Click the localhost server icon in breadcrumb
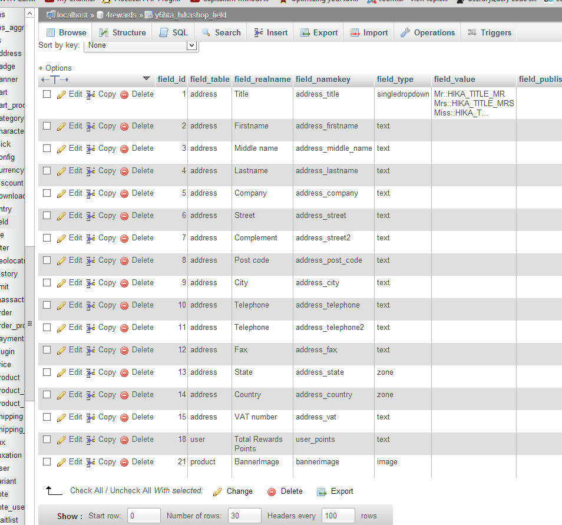This screenshot has width=562, height=525. pyautogui.click(x=51, y=15)
